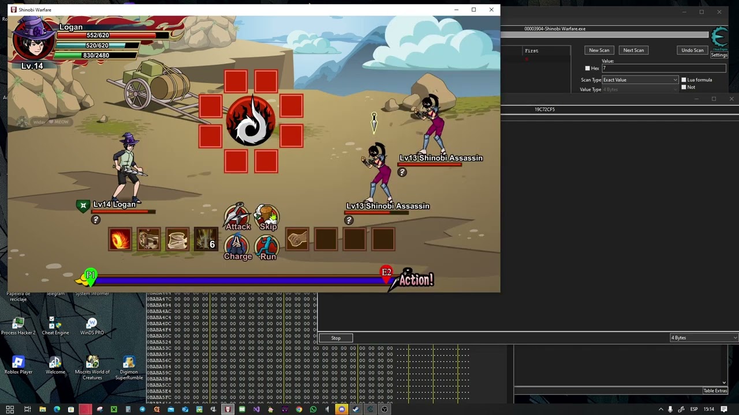Select the fist taijutsu skill slot
Viewport: 739px width, 415px height.
point(297,240)
